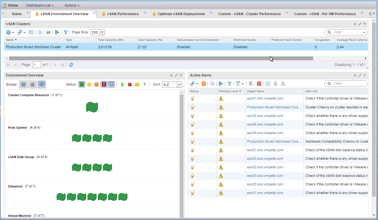
Task: Toggle the gray unknown Status filter
Action: click(111, 84)
